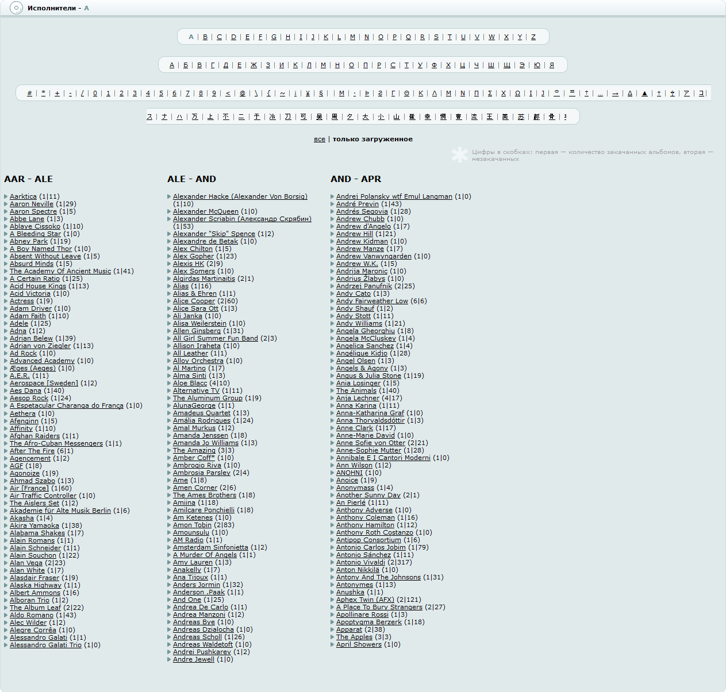Open All Girl Summer Fun Band link
The image size is (726, 692).
click(216, 338)
